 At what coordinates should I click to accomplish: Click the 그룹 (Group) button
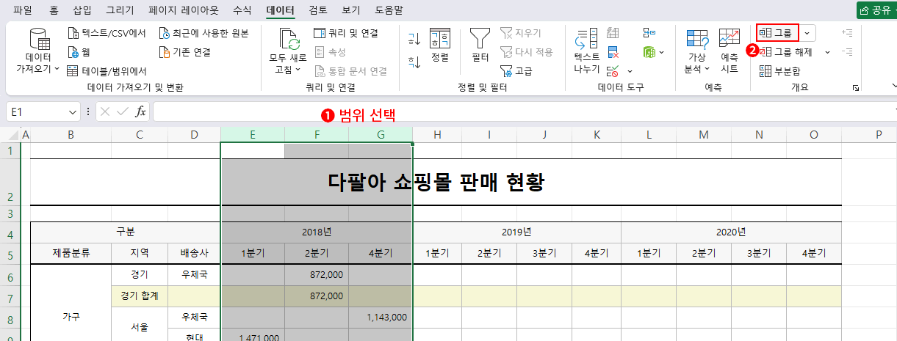(777, 33)
